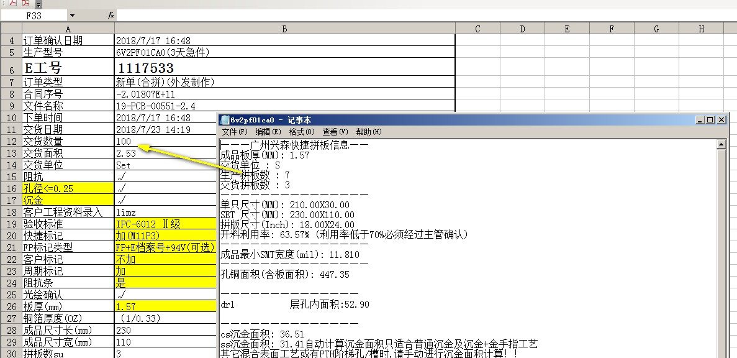Click the Notepad title bar document icon
This screenshot has width=737, height=358.
225,120
